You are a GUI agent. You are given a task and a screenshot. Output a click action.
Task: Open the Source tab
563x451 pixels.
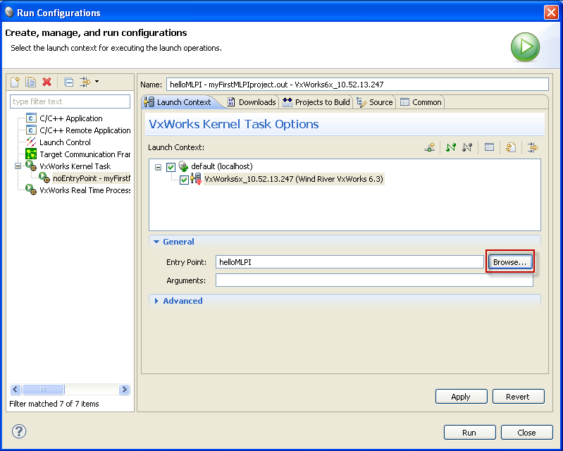(x=375, y=102)
